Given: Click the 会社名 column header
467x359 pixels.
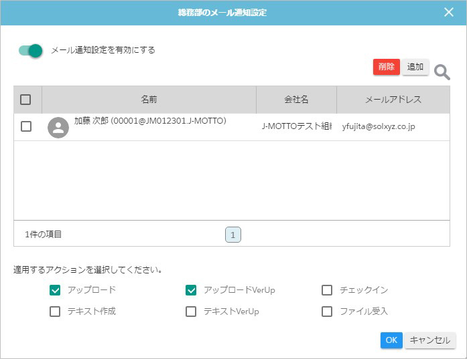Looking at the screenshot, I should [x=296, y=100].
